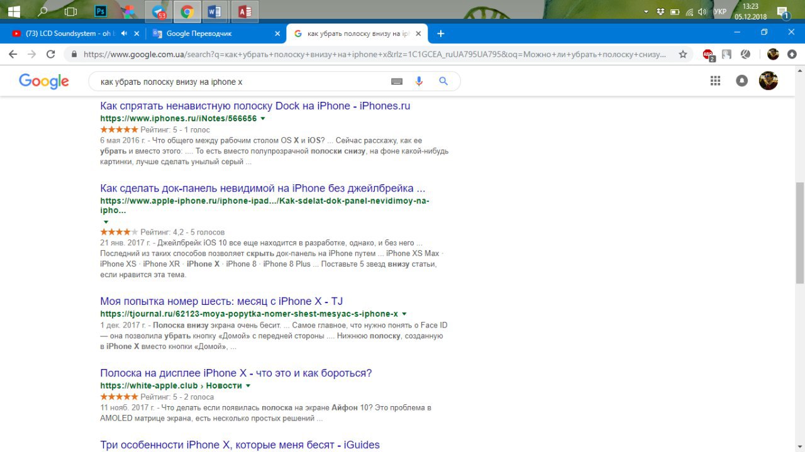Go to Google home logo

pos(44,81)
